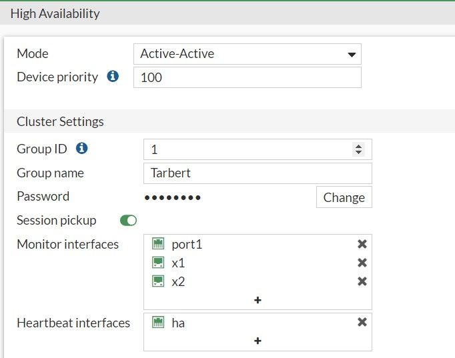Click the Group ID stepper arrows

click(359, 149)
